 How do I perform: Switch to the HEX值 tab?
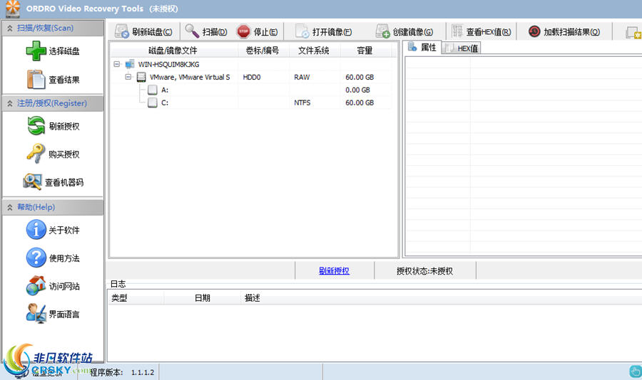click(x=461, y=48)
